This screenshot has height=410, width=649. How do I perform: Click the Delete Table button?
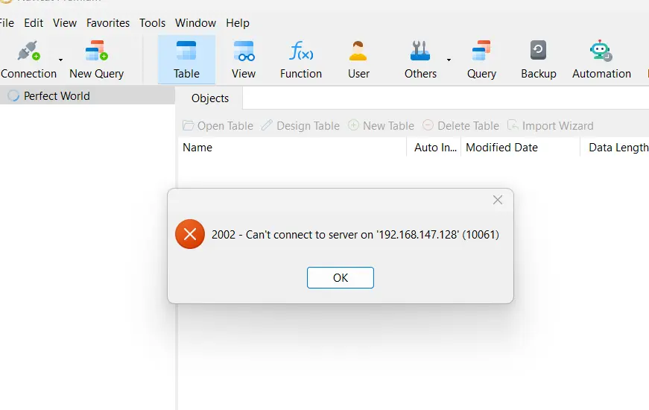tap(460, 125)
